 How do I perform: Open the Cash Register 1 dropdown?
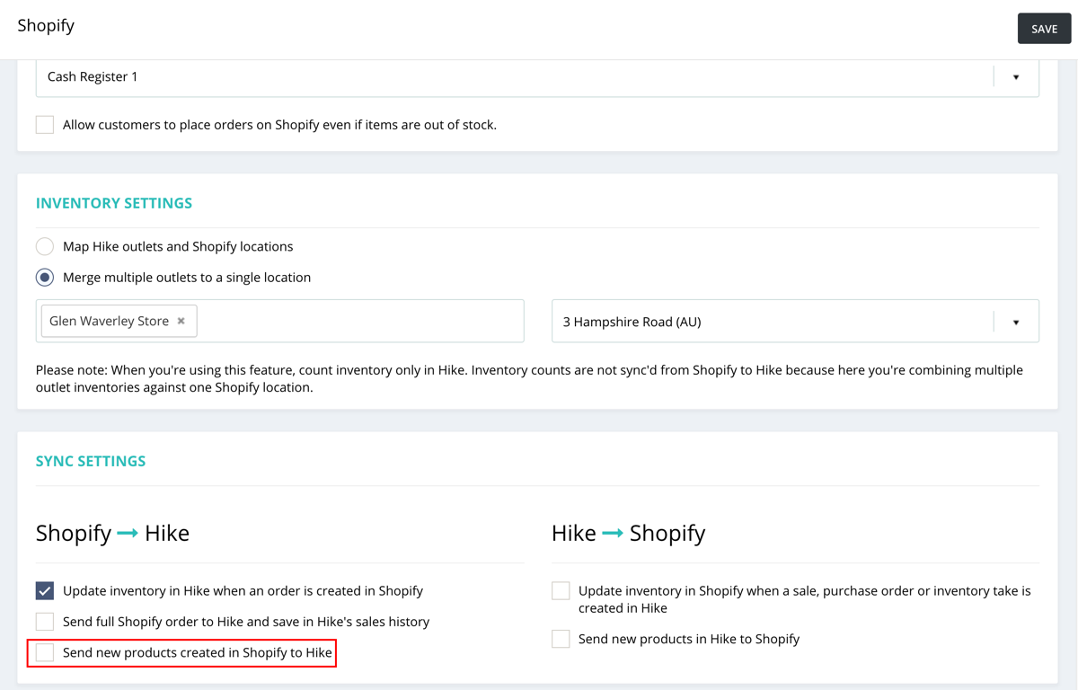click(537, 77)
